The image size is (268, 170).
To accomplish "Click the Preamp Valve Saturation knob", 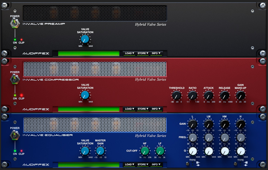I will pos(85,39).
